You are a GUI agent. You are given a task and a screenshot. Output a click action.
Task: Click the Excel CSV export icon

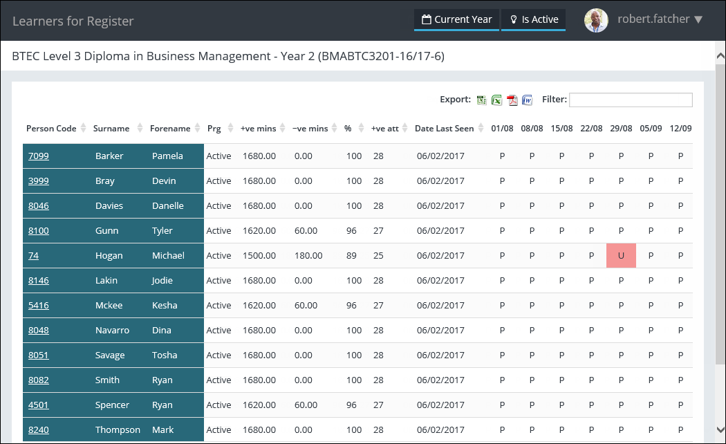(x=481, y=100)
